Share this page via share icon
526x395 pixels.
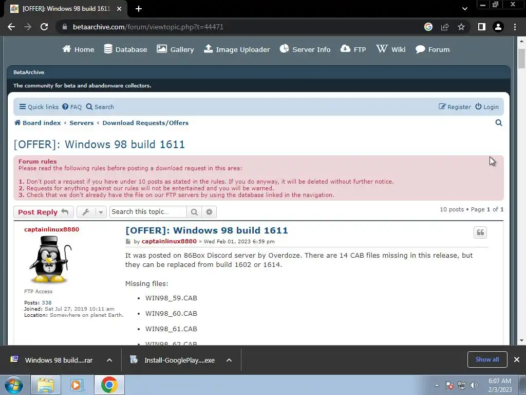pos(445,27)
